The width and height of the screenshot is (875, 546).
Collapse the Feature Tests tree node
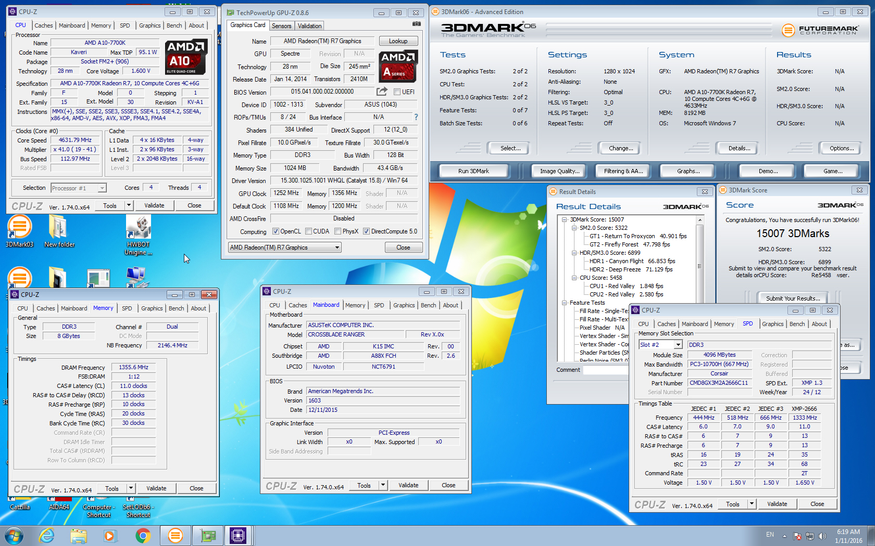[564, 303]
